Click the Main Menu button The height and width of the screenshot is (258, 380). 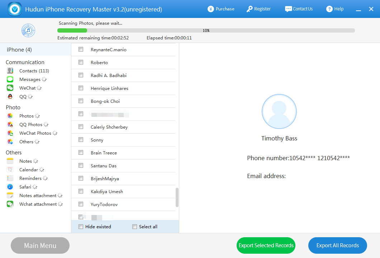(x=40, y=245)
